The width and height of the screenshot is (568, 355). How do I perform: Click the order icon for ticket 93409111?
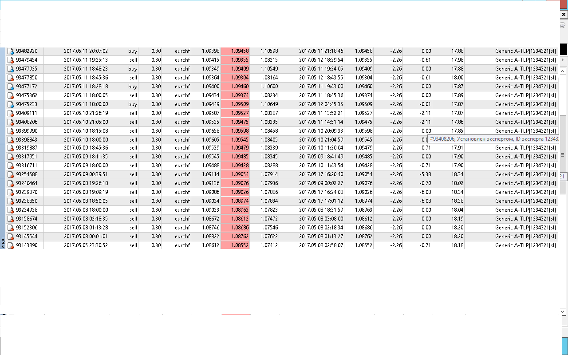(11, 113)
